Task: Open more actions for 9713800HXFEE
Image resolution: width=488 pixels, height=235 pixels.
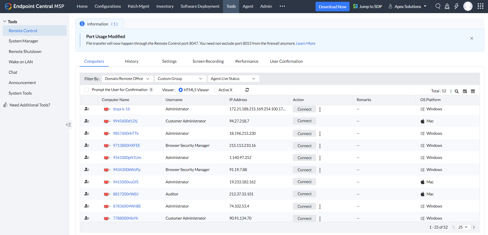Action: pos(320,146)
